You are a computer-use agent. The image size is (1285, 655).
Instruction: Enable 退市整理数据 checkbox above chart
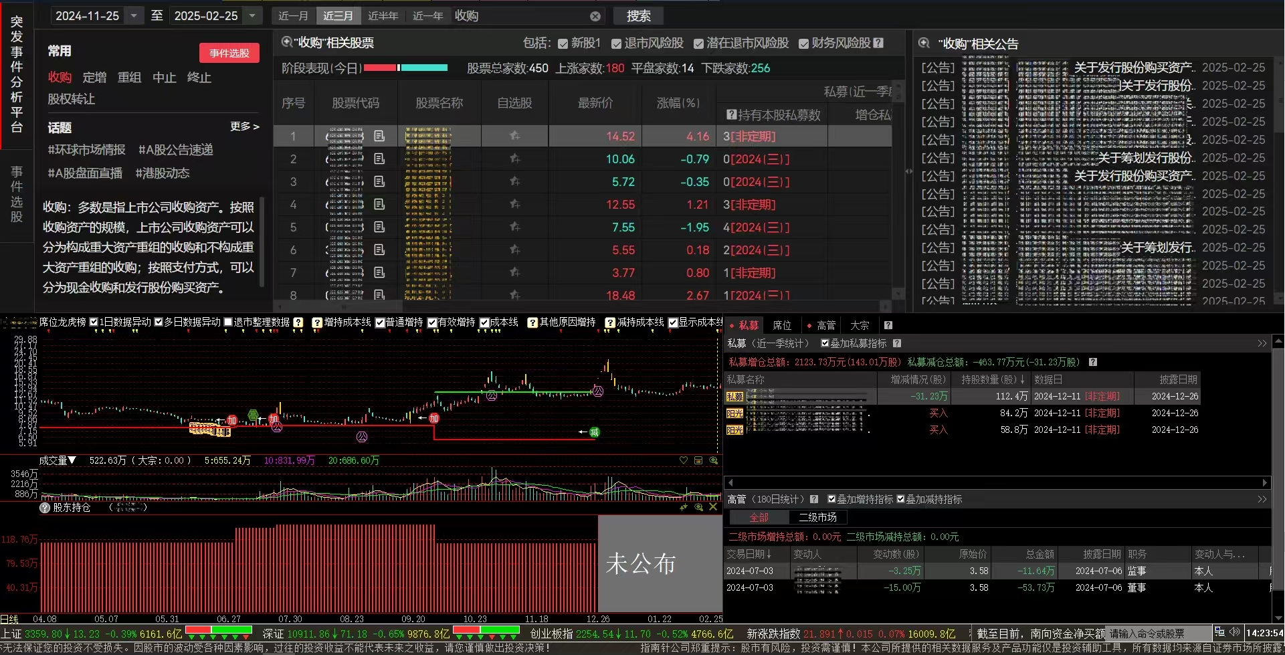click(228, 322)
